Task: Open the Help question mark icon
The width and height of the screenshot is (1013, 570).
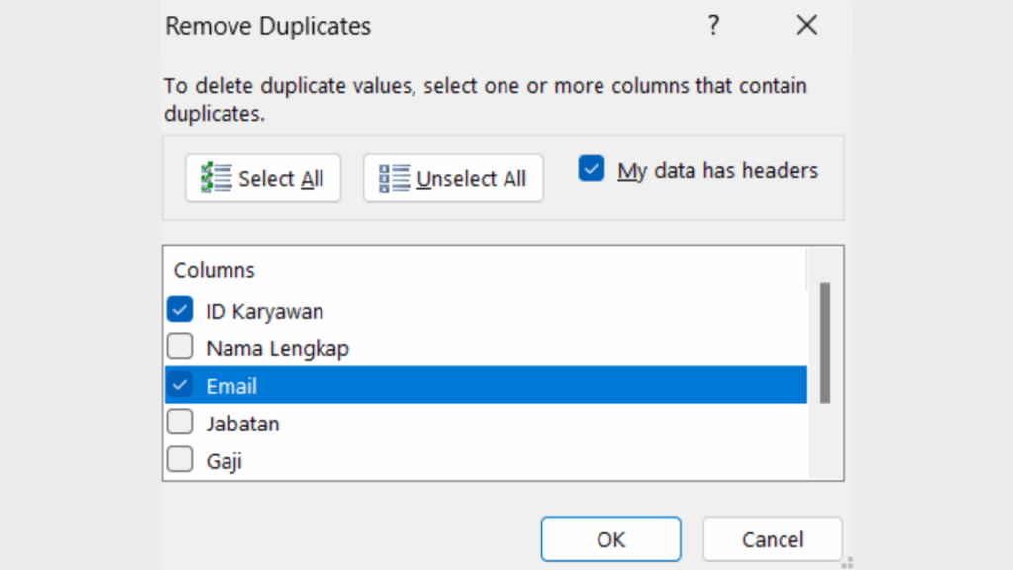Action: [x=713, y=26]
